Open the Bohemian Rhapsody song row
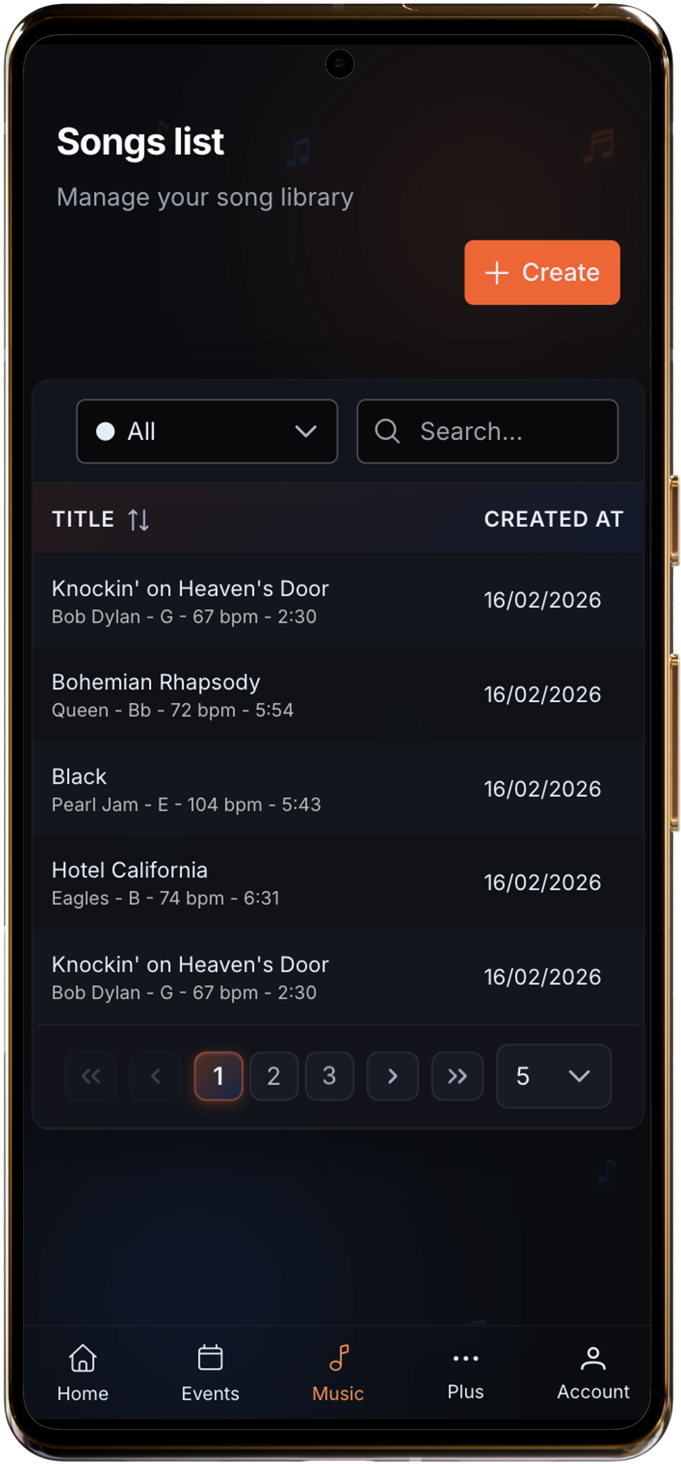Image resolution: width=681 pixels, height=1464 pixels. [x=338, y=694]
